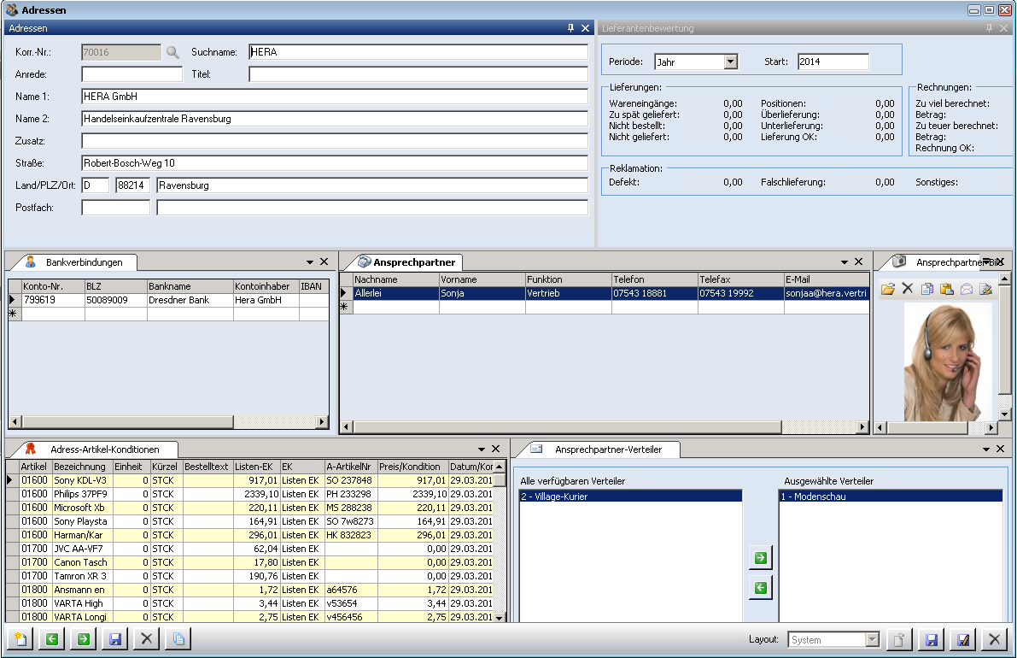
Task: Go to previous record with green left arrow
Action: coord(51,639)
